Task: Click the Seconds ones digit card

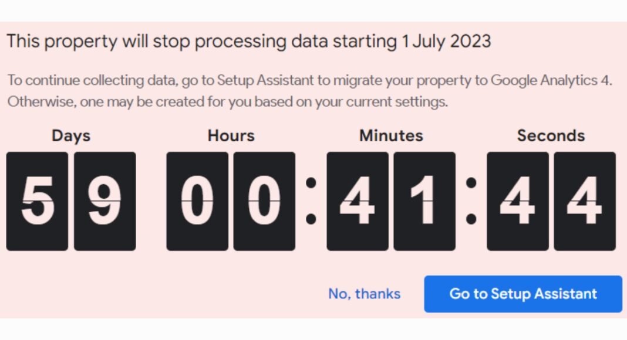Action: [585, 201]
